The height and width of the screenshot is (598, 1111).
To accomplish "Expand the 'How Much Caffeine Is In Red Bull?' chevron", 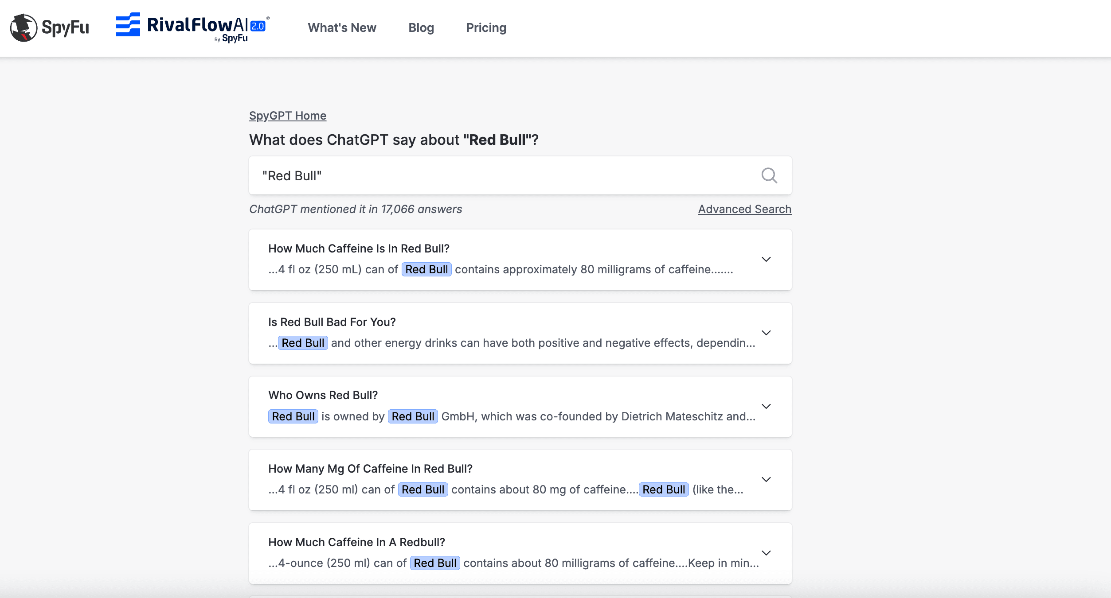I will [766, 259].
